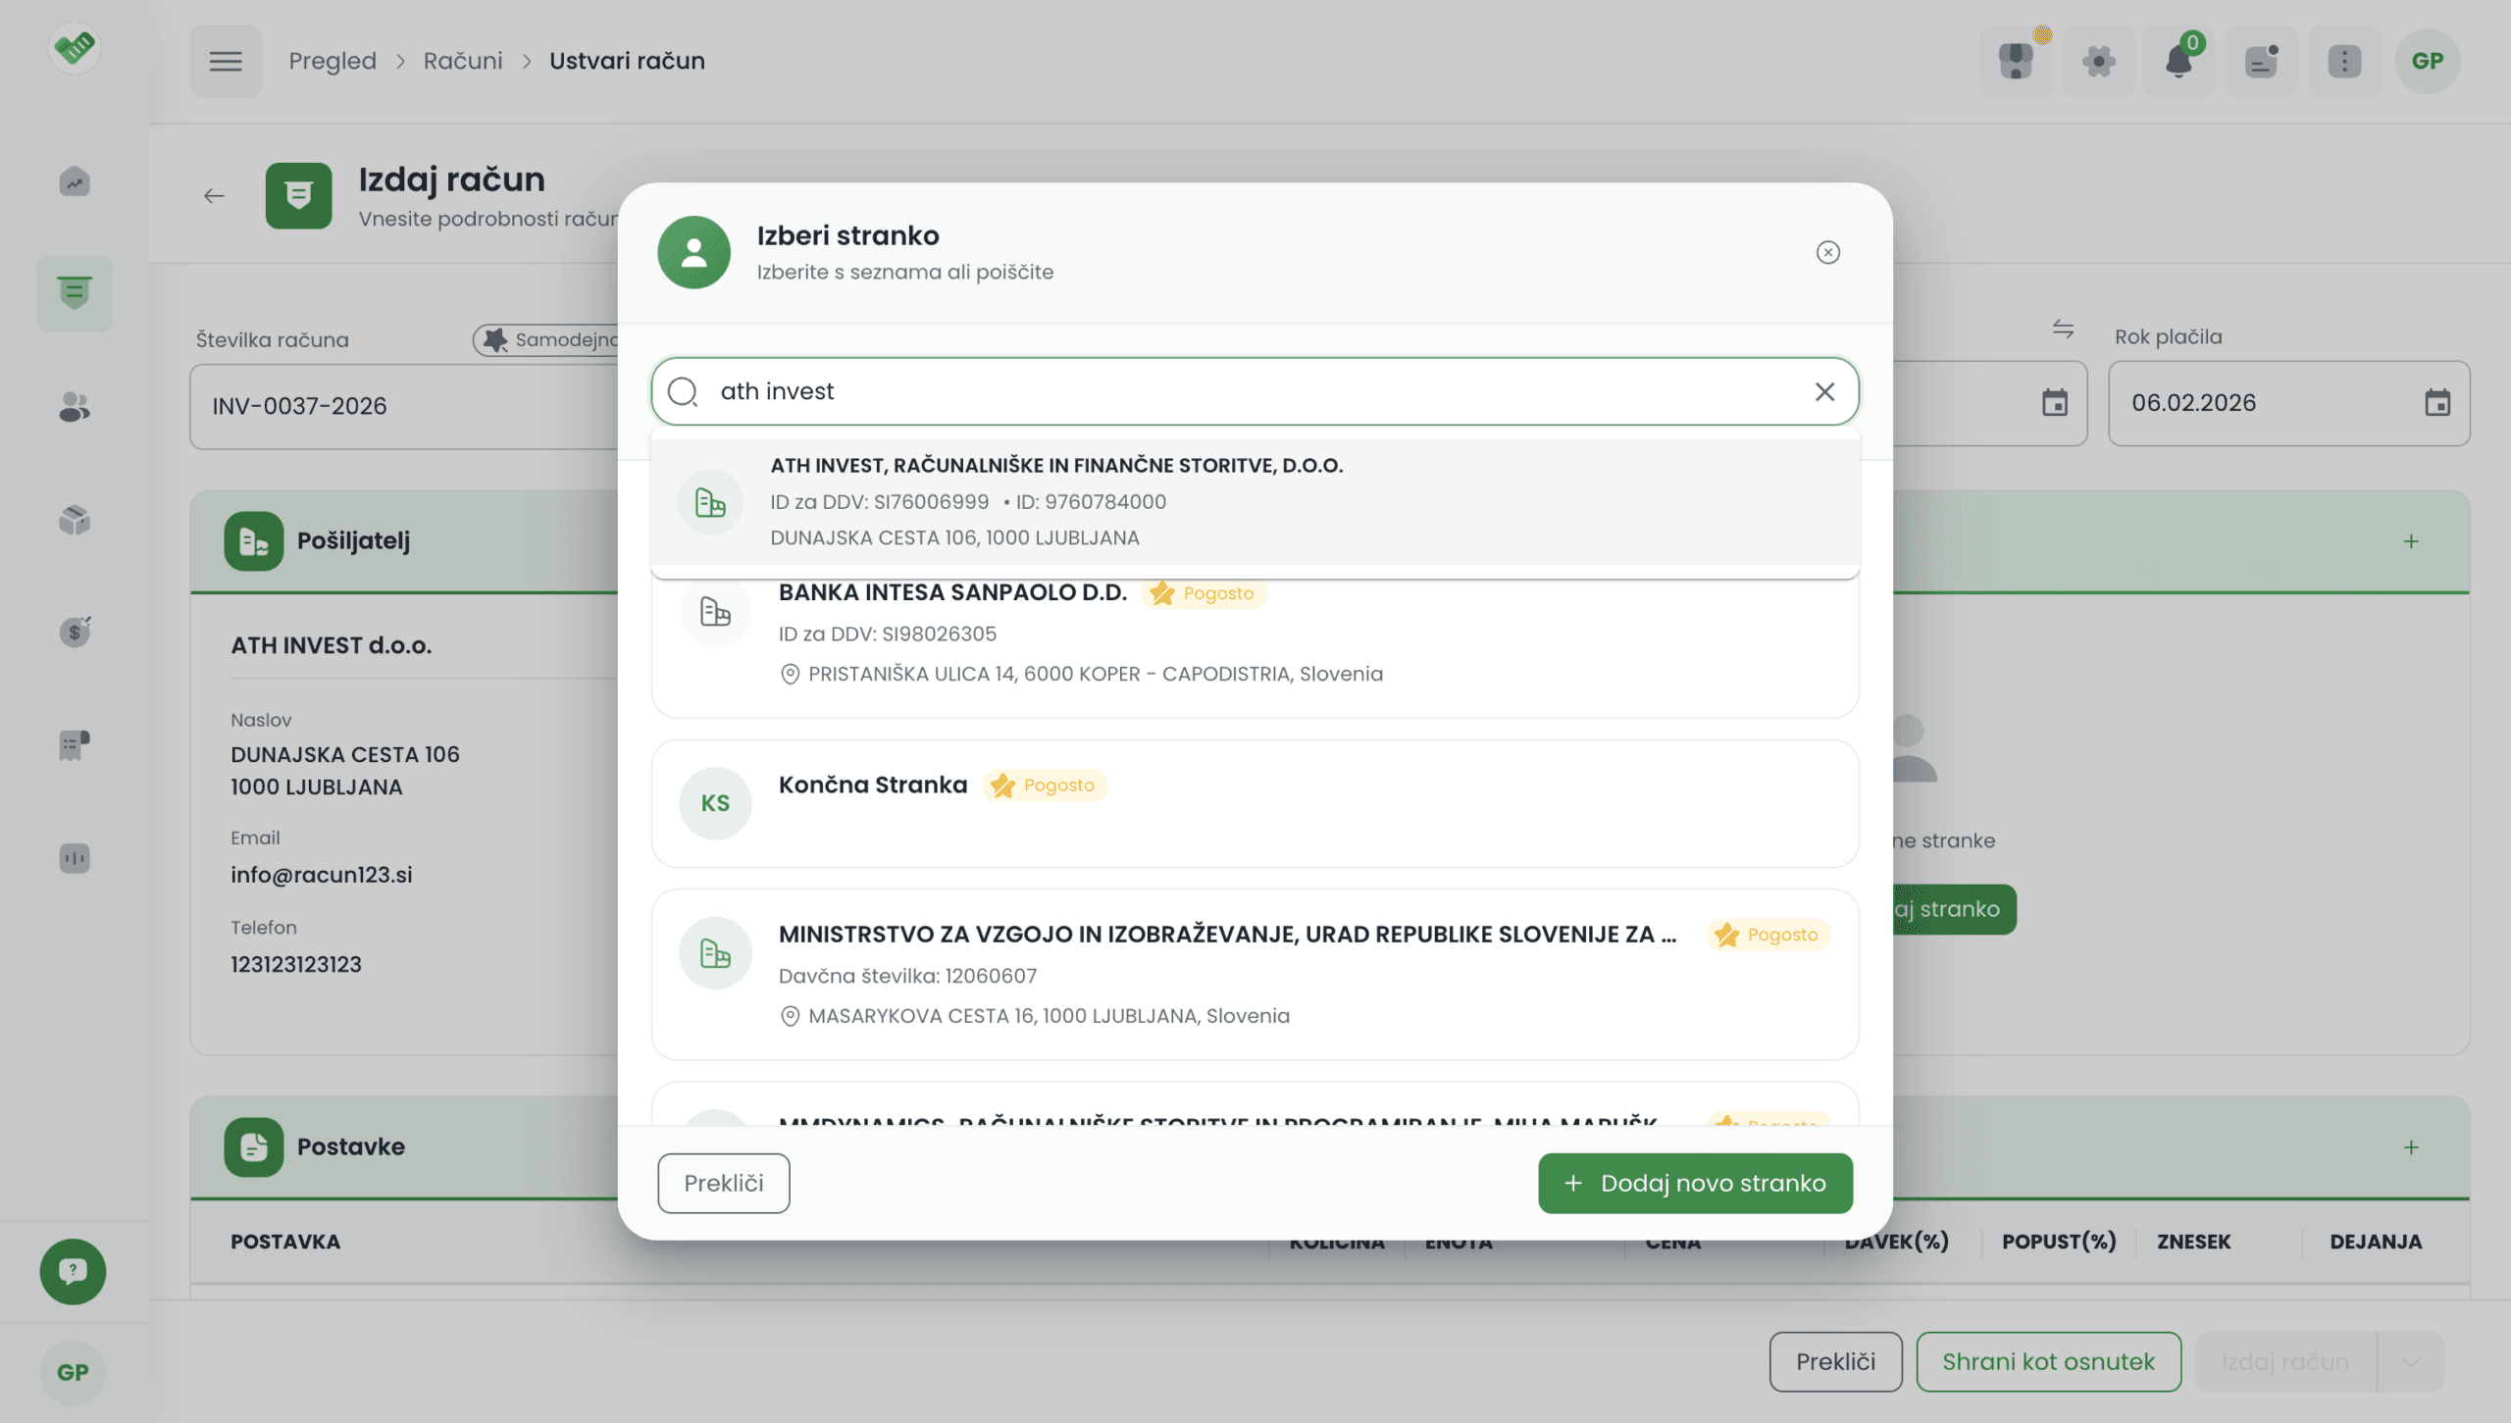Click the three-dot more options icon
Screen dimensions: 2511x1423
(x=2343, y=61)
